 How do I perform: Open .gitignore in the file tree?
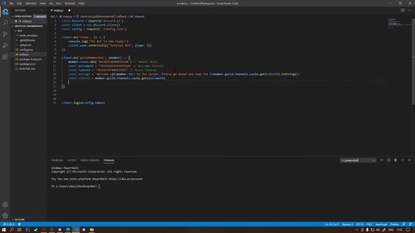pos(25,45)
